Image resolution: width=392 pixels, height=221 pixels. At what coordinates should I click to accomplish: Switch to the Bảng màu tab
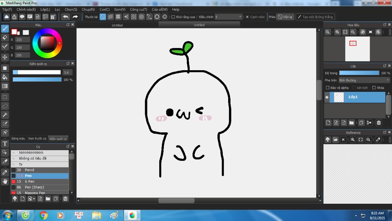point(18,139)
